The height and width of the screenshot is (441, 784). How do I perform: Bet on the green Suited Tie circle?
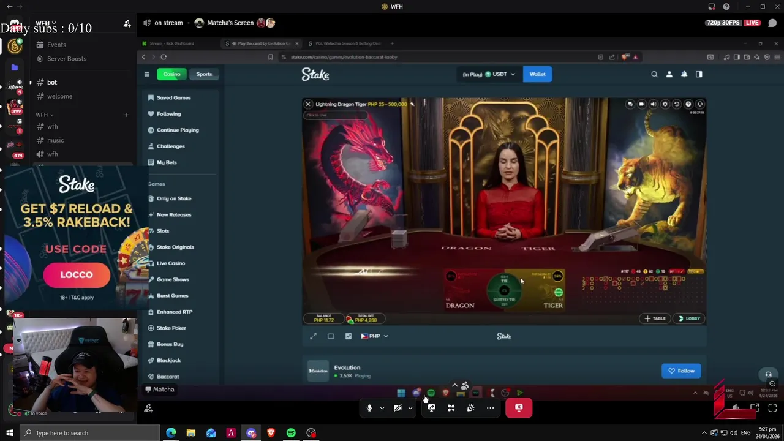505,290
